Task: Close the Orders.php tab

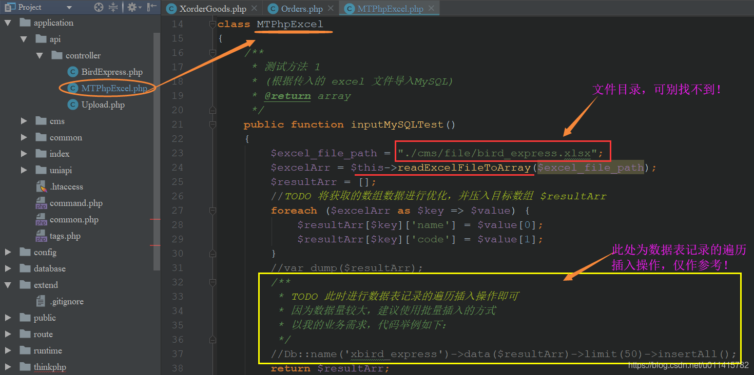Action: 331,9
